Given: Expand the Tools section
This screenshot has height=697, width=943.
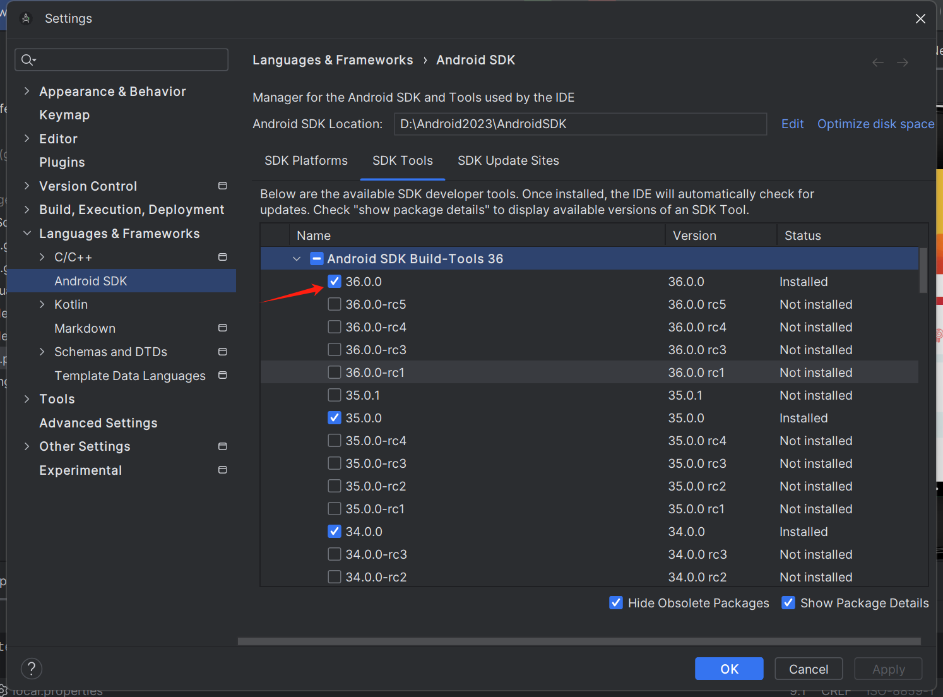Looking at the screenshot, I should click(27, 399).
